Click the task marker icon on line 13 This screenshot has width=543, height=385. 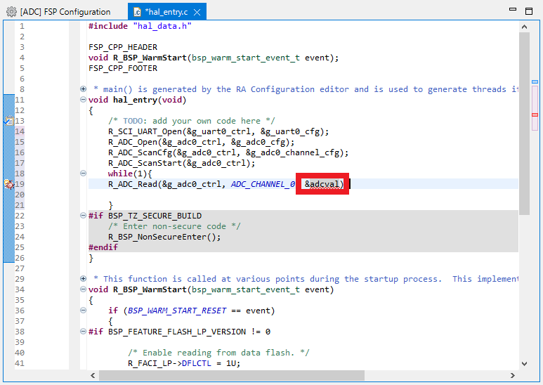8,121
